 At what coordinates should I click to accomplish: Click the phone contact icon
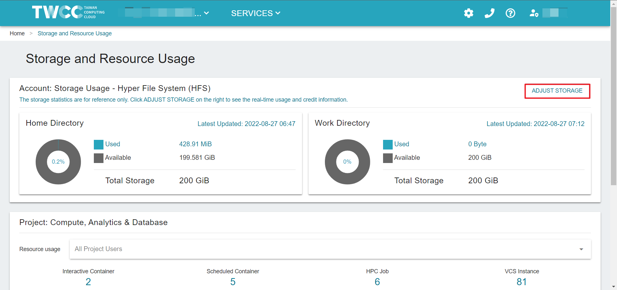[x=489, y=13]
